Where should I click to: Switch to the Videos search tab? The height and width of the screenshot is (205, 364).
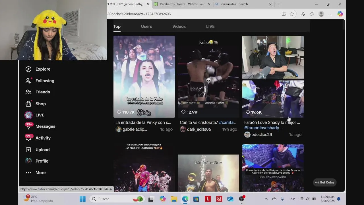(x=179, y=26)
